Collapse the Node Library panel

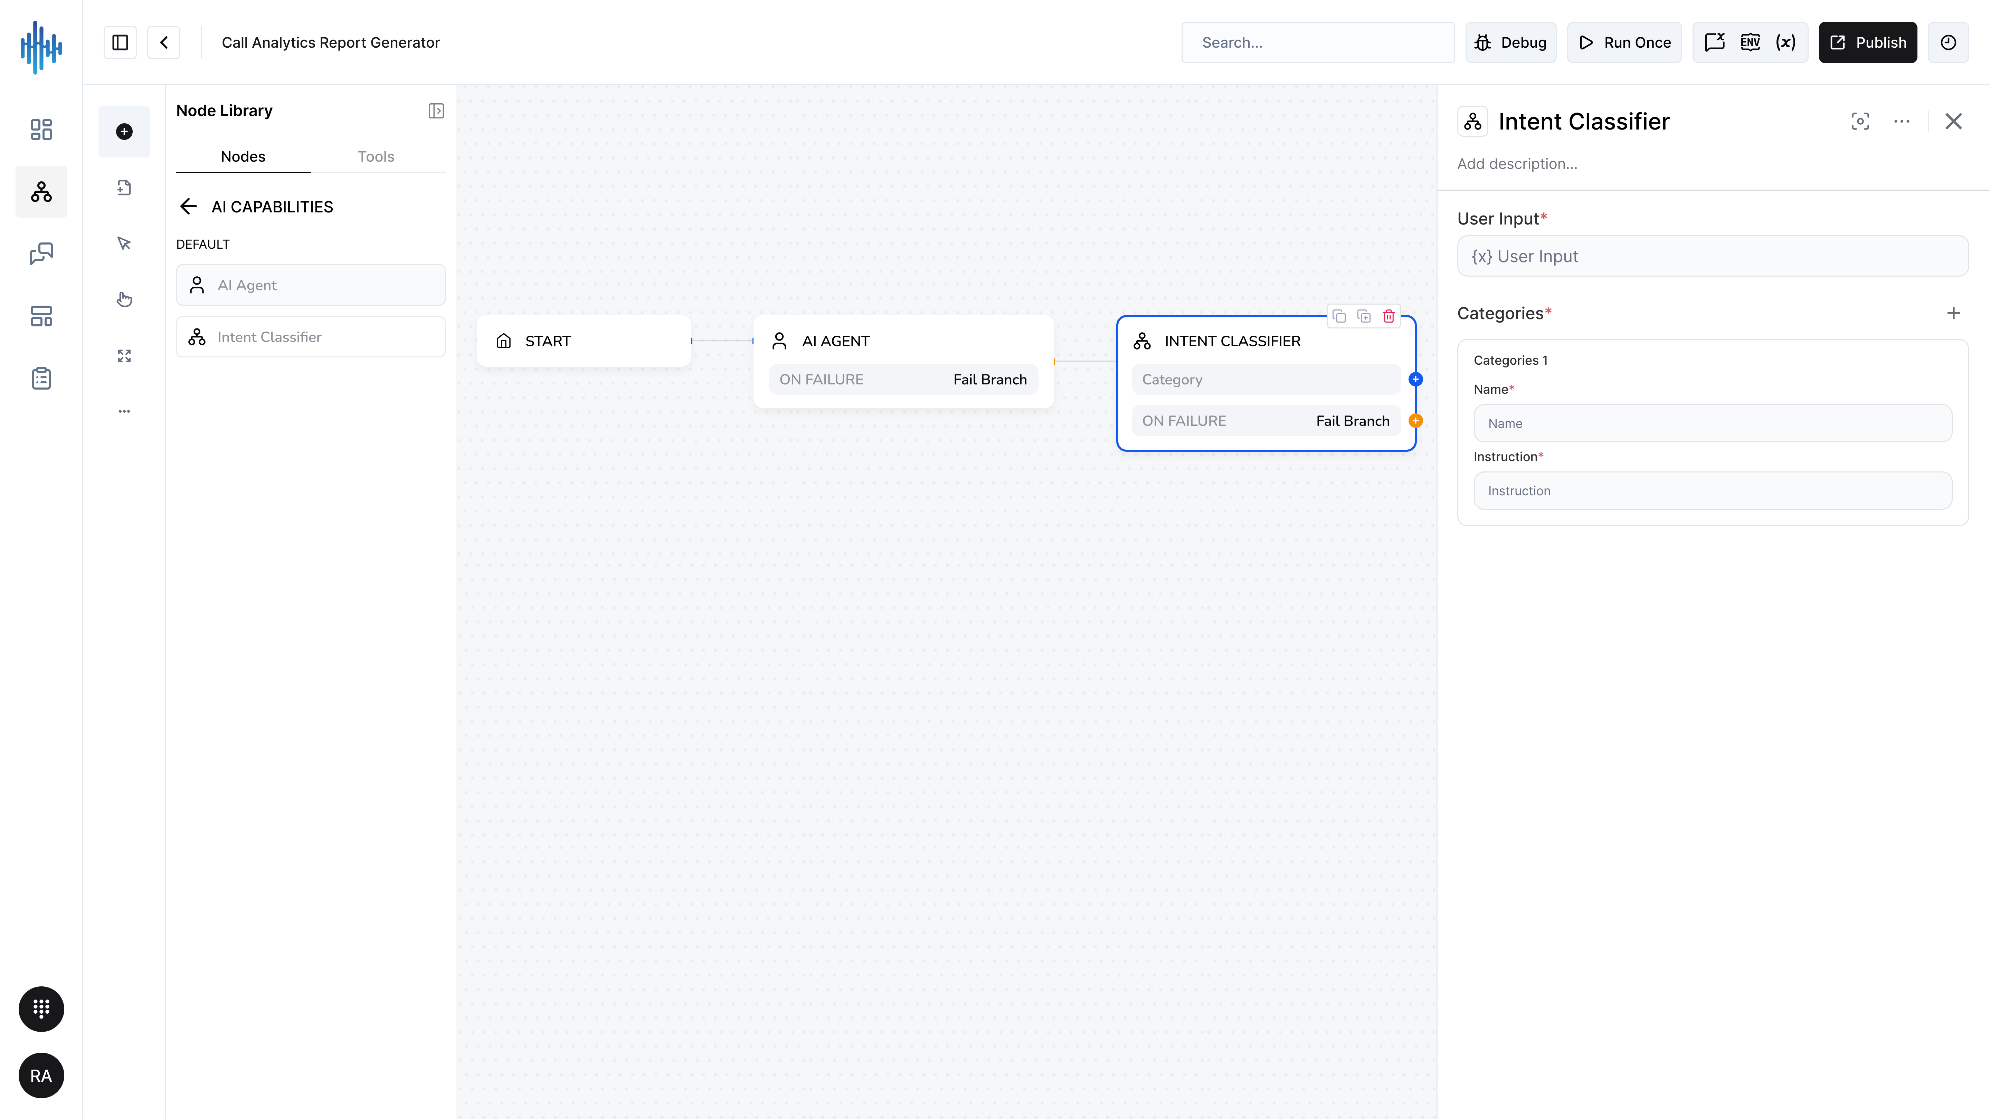[x=436, y=111]
